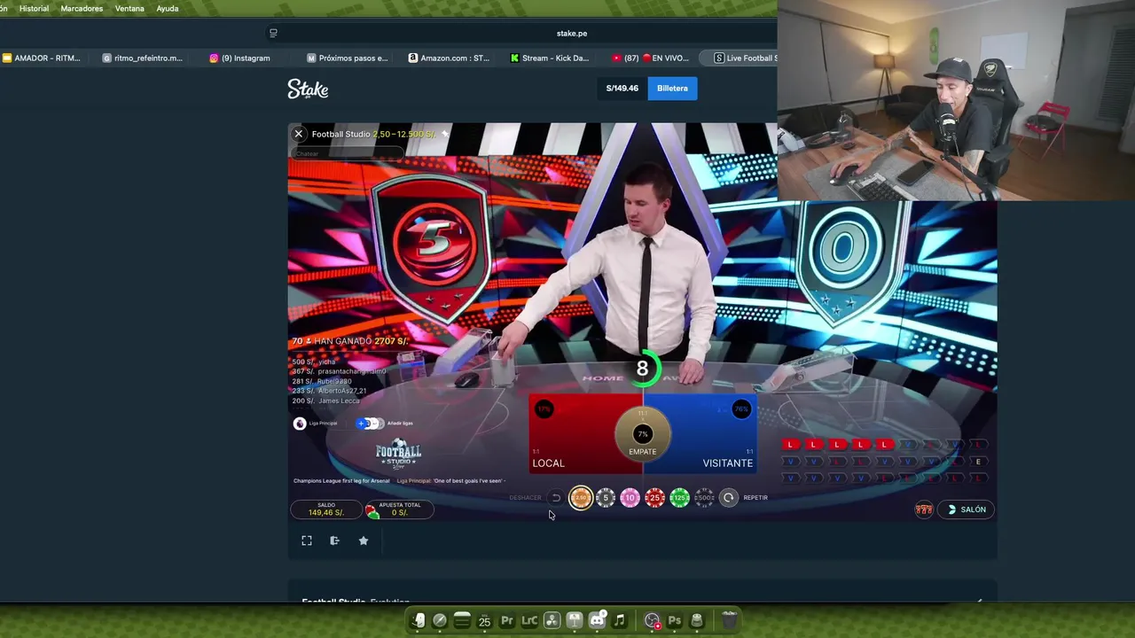Switch to AMADOR - RITM... tab
1135x638 pixels.
(42, 58)
